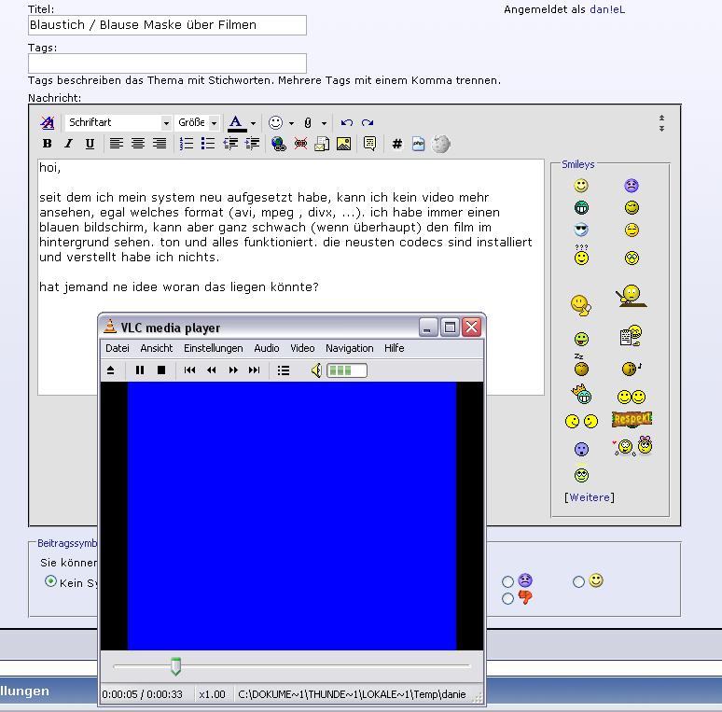This screenshot has height=712, width=722.
Task: Insert the cool sunglasses smiley
Action: coord(581,230)
